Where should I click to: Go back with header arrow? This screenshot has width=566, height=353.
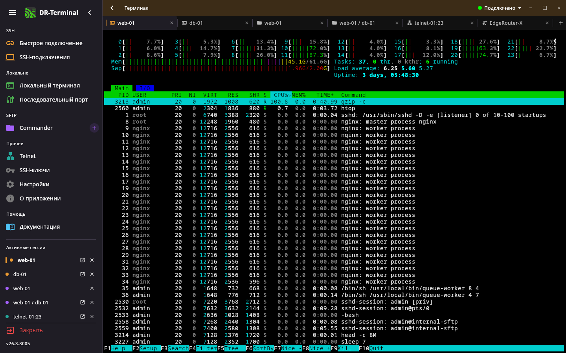tap(112, 8)
